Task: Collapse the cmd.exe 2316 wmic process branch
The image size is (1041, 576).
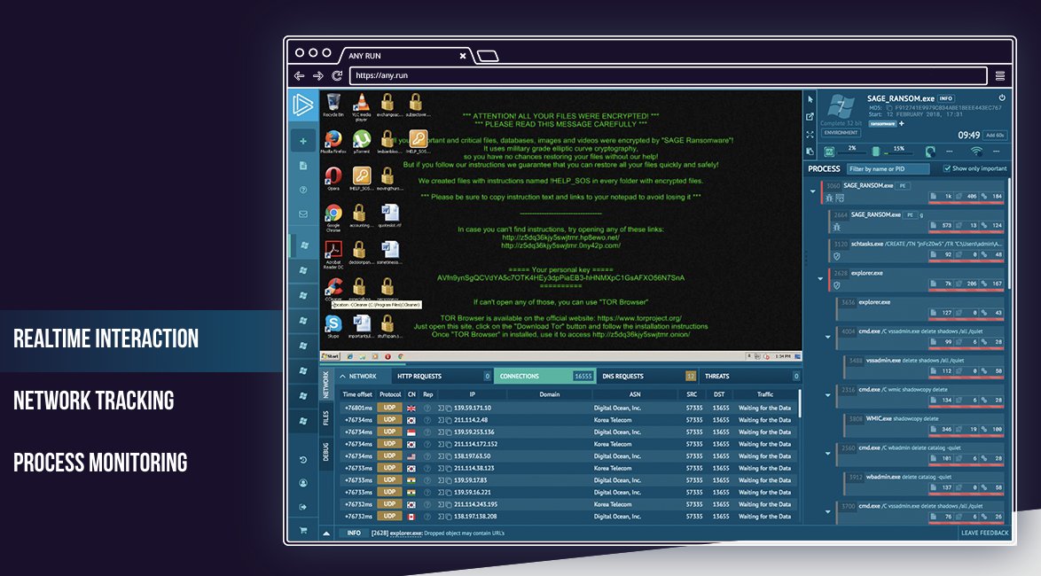Action: (x=828, y=395)
